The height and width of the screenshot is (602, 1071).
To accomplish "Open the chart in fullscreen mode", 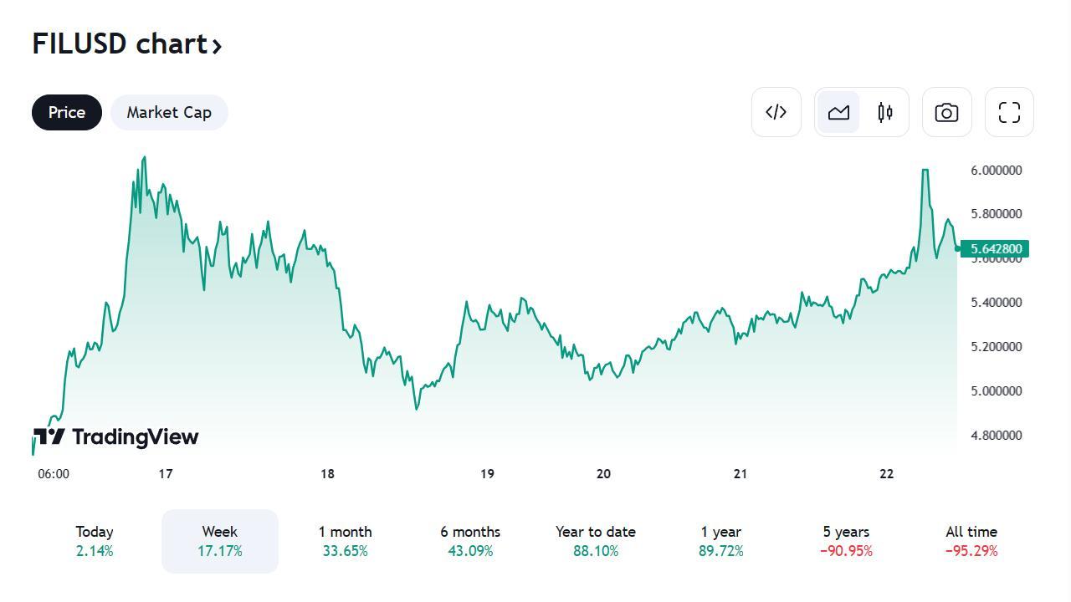I will coord(1009,112).
